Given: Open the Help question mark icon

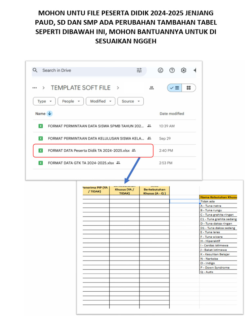Looking at the screenshot, I should tap(172, 70).
